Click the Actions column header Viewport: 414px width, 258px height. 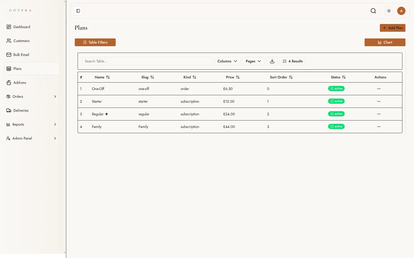380,77
